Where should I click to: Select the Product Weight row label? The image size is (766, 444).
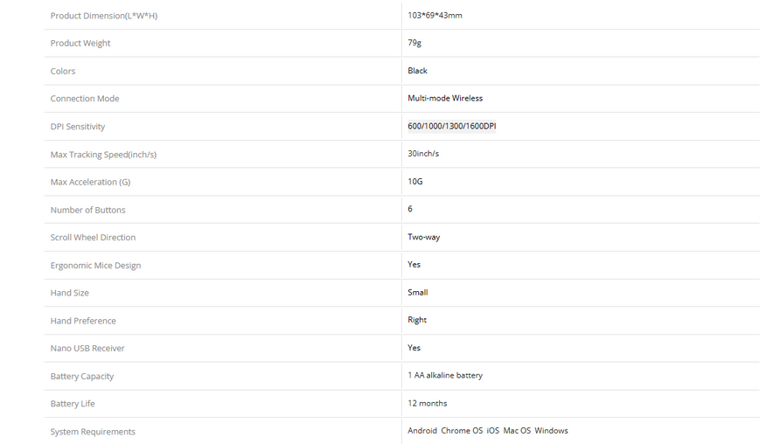(80, 44)
